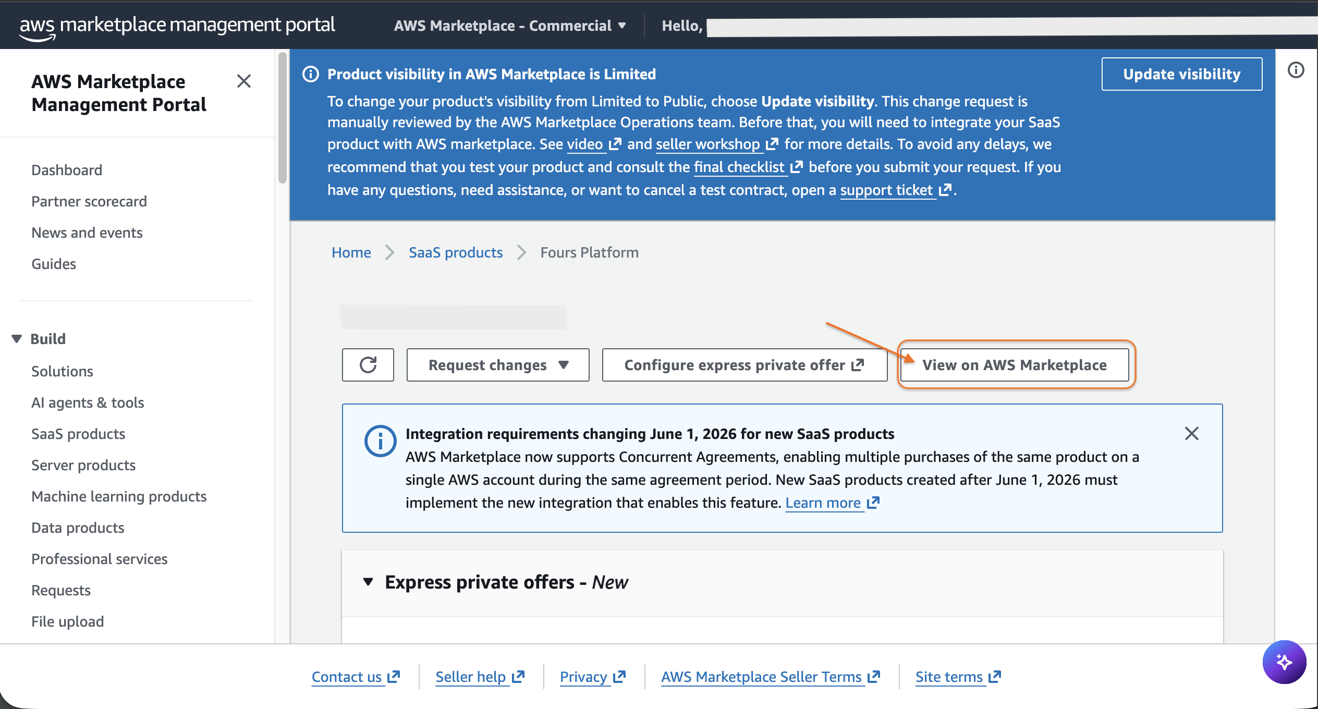
Task: Open AWS Marketplace Seller Terms link
Action: (x=761, y=677)
